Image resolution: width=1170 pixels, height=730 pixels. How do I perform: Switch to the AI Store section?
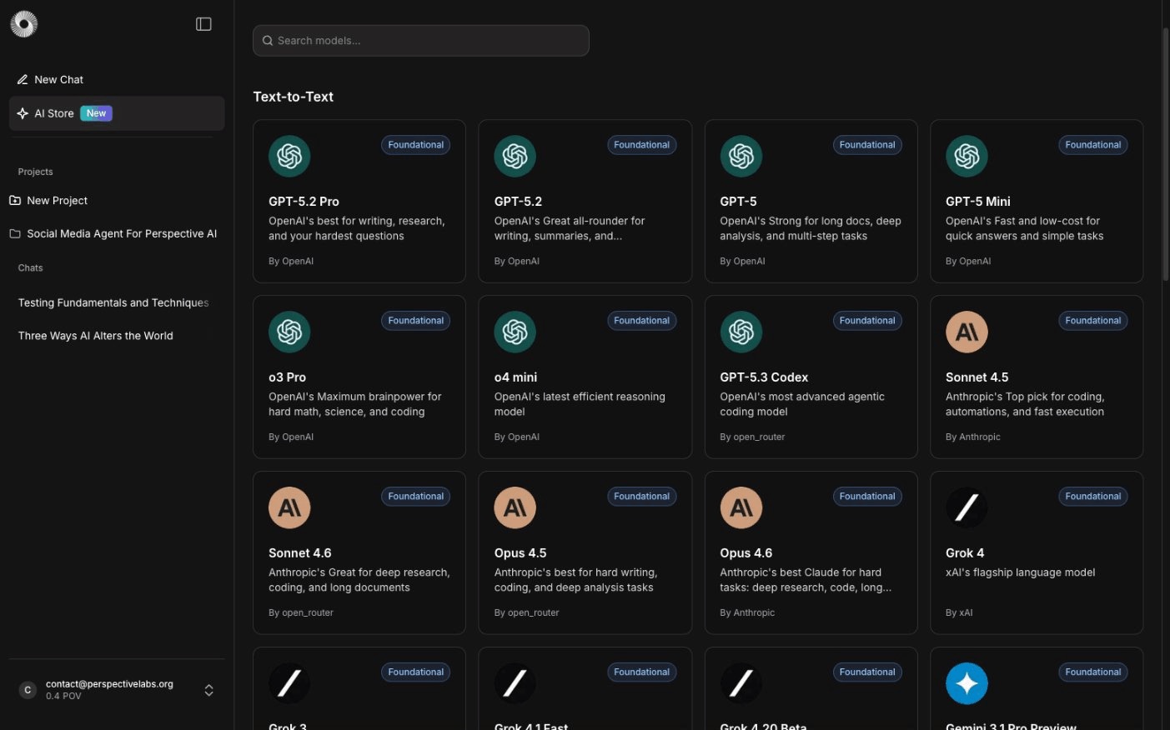click(54, 113)
